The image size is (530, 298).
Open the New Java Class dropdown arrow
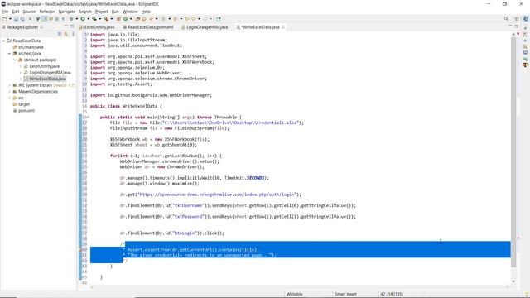click(x=131, y=19)
